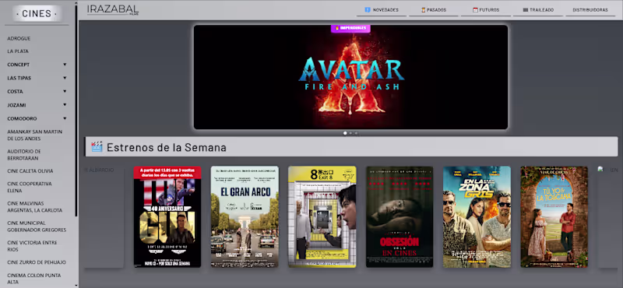The height and width of the screenshot is (288, 623).
Task: Open the Novedades tab
Action: (382, 10)
